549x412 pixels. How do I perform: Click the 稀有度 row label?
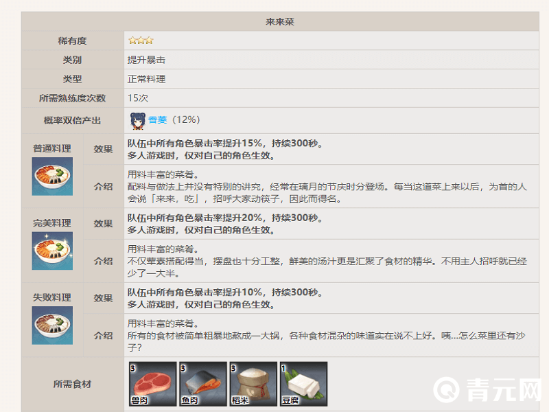click(72, 41)
